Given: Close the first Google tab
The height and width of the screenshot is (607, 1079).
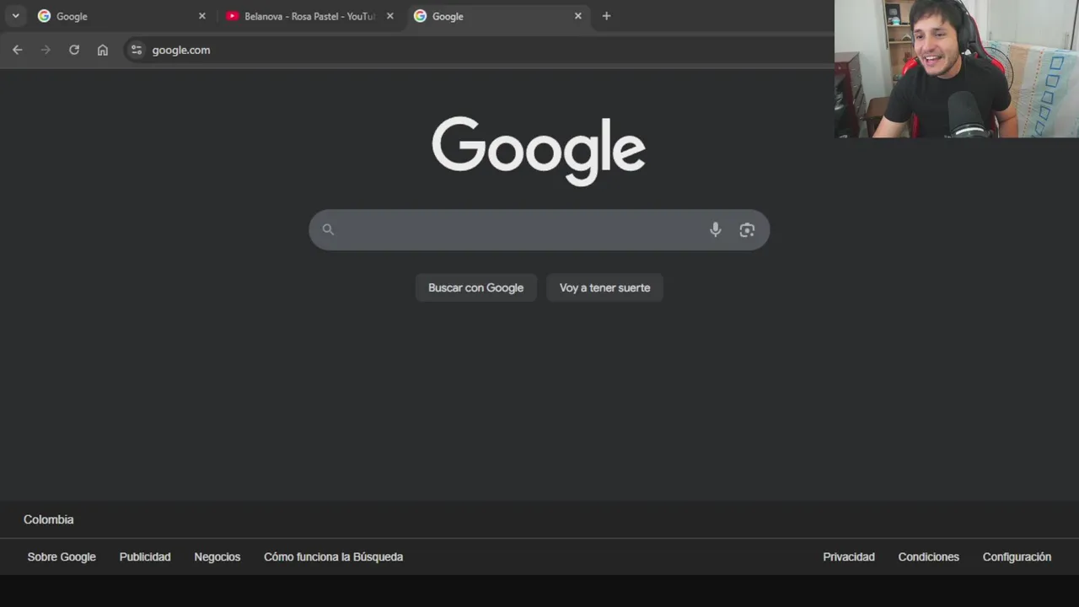Looking at the screenshot, I should pyautogui.click(x=201, y=16).
